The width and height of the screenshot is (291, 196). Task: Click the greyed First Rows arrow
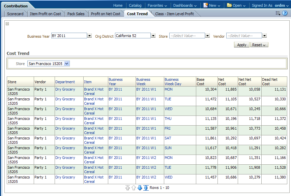(127, 188)
